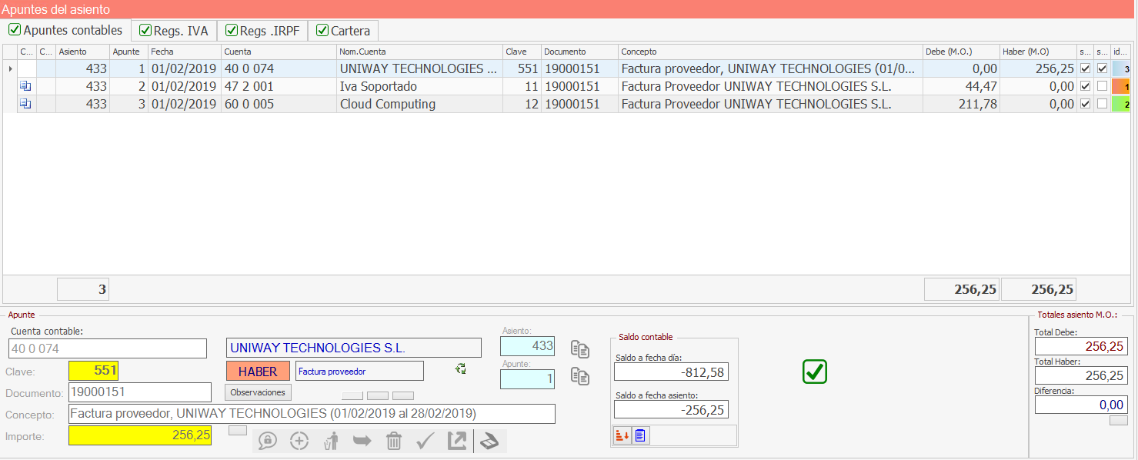Viewport: 1138px width, 460px height.
Task: Click the trash can delete icon
Action: tap(394, 441)
